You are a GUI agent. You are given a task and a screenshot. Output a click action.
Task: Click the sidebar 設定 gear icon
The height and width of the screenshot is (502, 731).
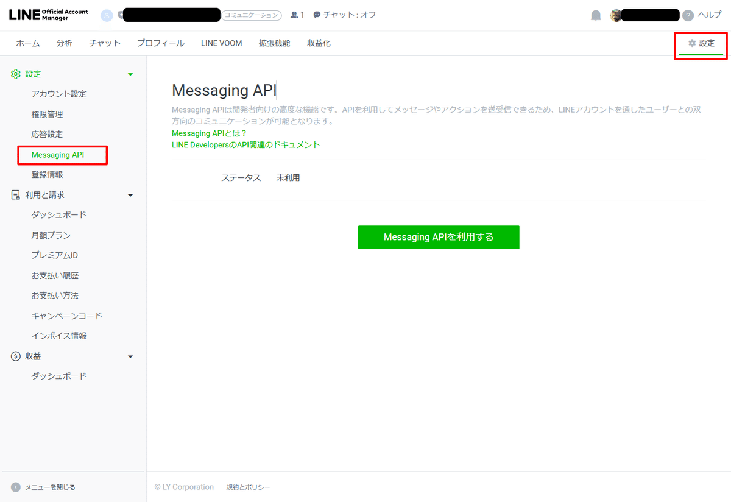[x=16, y=74]
